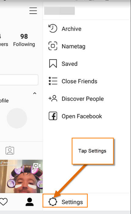Open the TikTok video post thumbnail

(21, 176)
